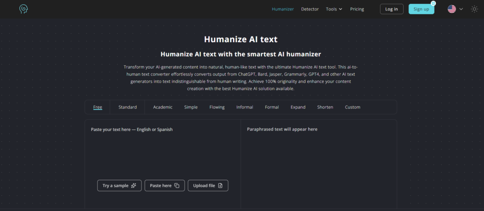
Task: Select the Standard mode tab
Action: pos(128,107)
